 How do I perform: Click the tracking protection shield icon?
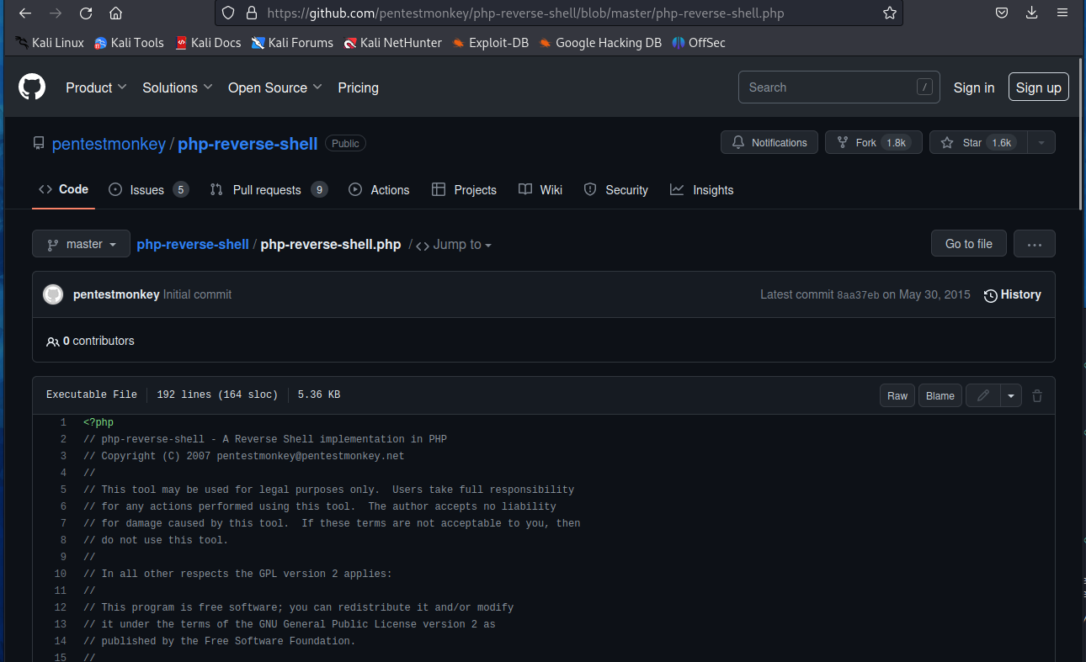click(x=229, y=13)
